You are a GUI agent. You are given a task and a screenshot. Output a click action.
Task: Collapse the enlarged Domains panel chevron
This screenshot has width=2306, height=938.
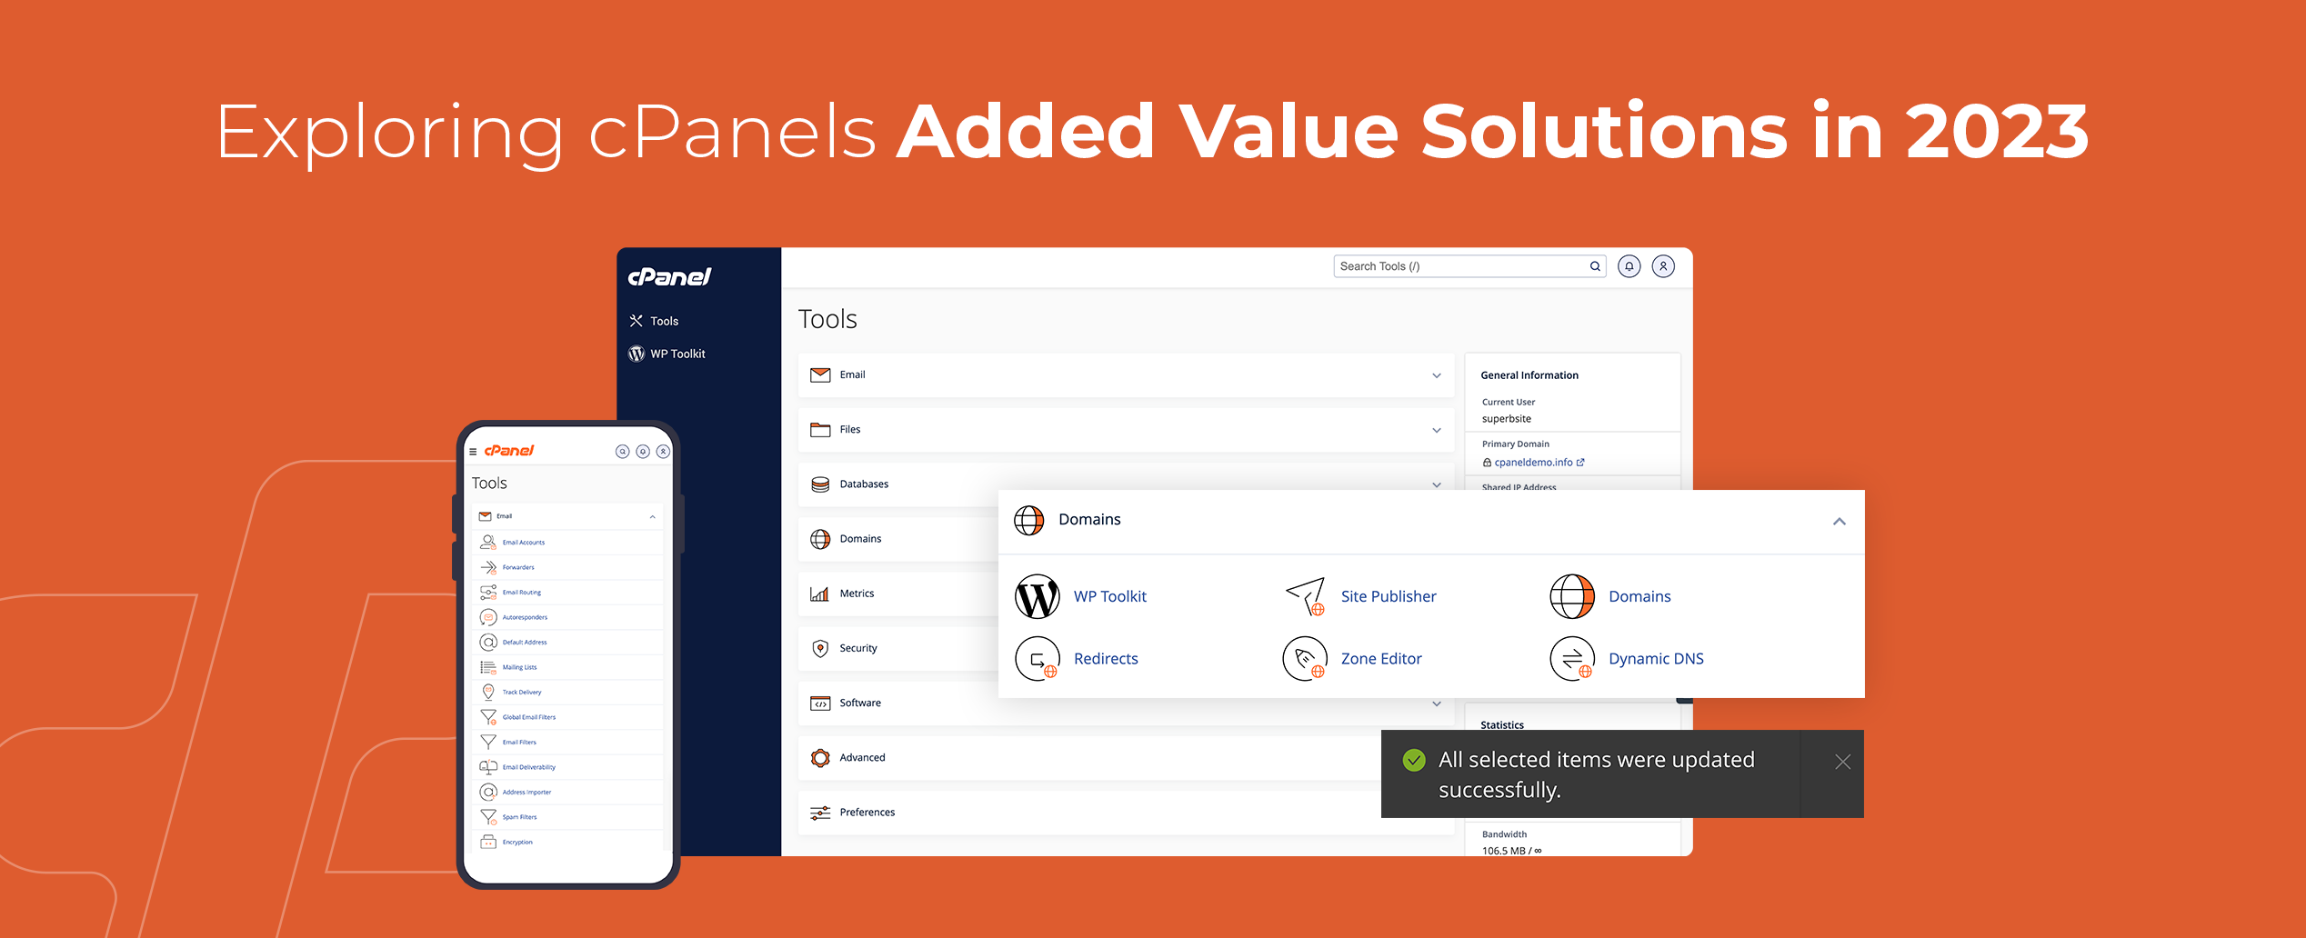click(1839, 521)
